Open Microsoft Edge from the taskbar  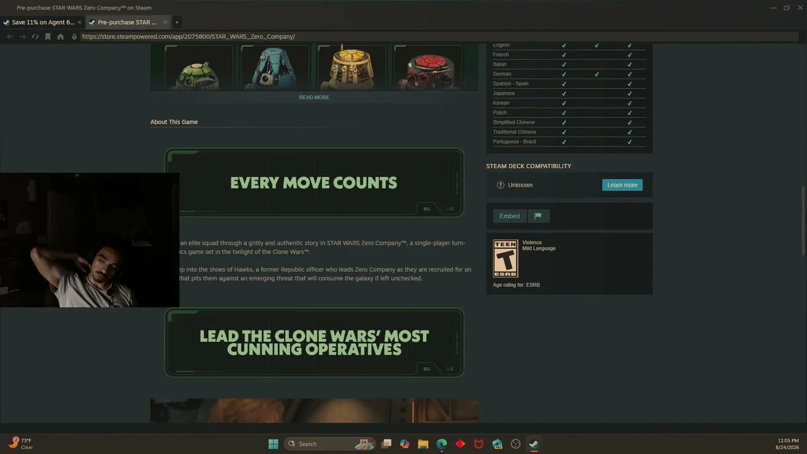[x=442, y=444]
